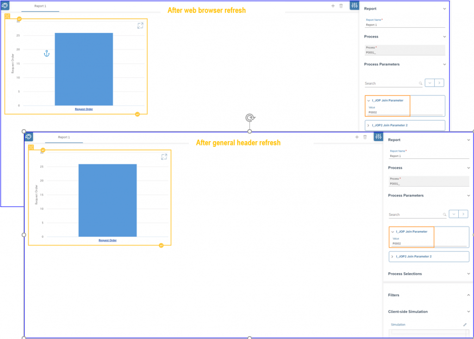This screenshot has width=474, height=339.
Task: Toggle settings sliders icon in top screenshot
Action: tap(354, 6)
